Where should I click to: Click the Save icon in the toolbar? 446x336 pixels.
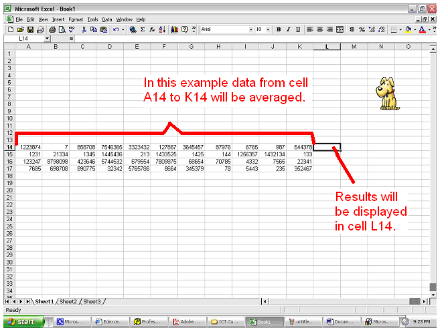[x=30, y=30]
